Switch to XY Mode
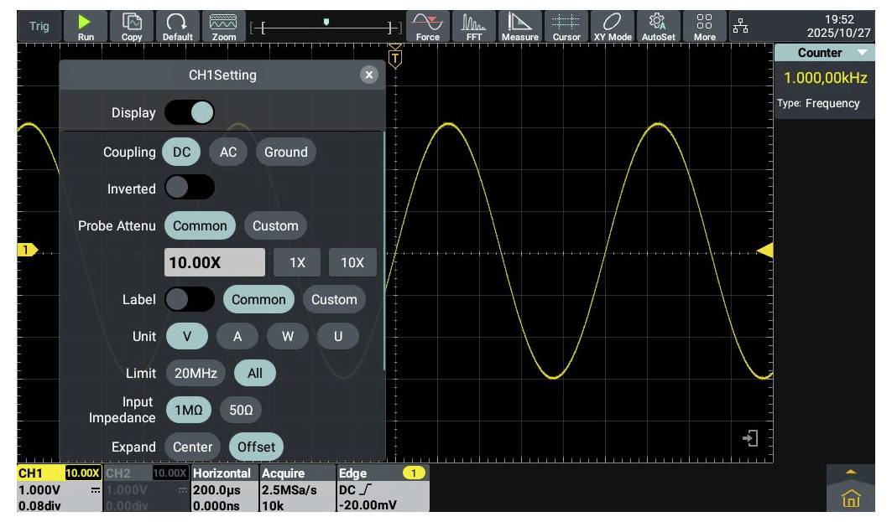 [613, 26]
